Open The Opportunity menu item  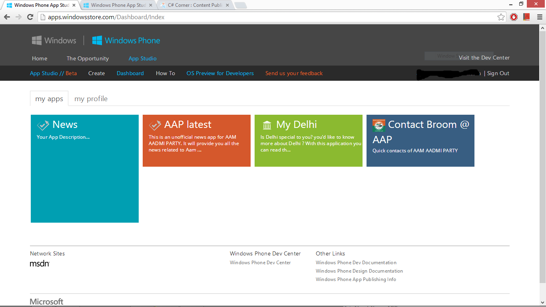(88, 58)
